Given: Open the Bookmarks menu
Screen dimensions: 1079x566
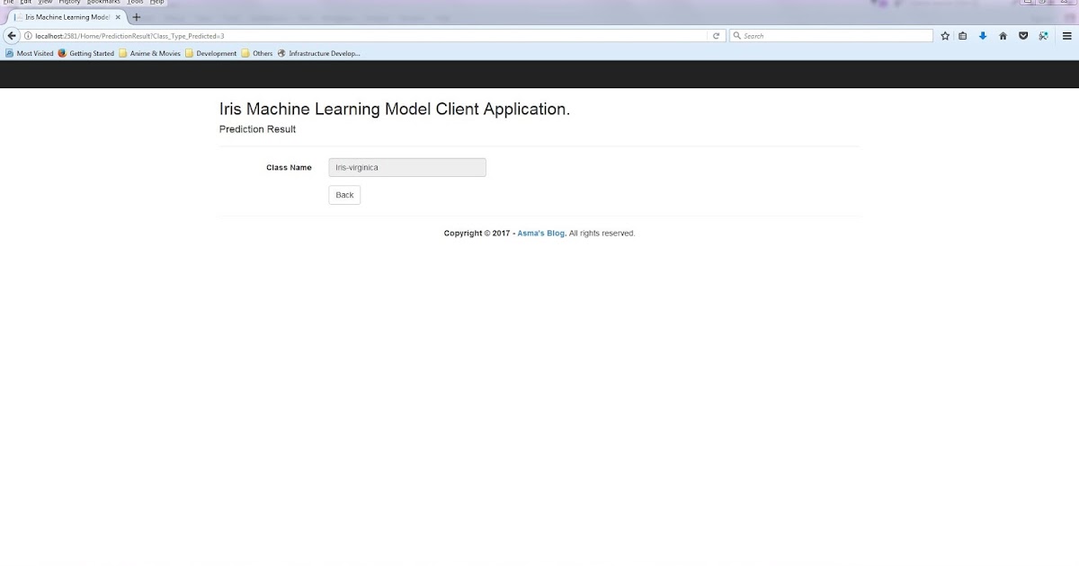Looking at the screenshot, I should (104, 2).
